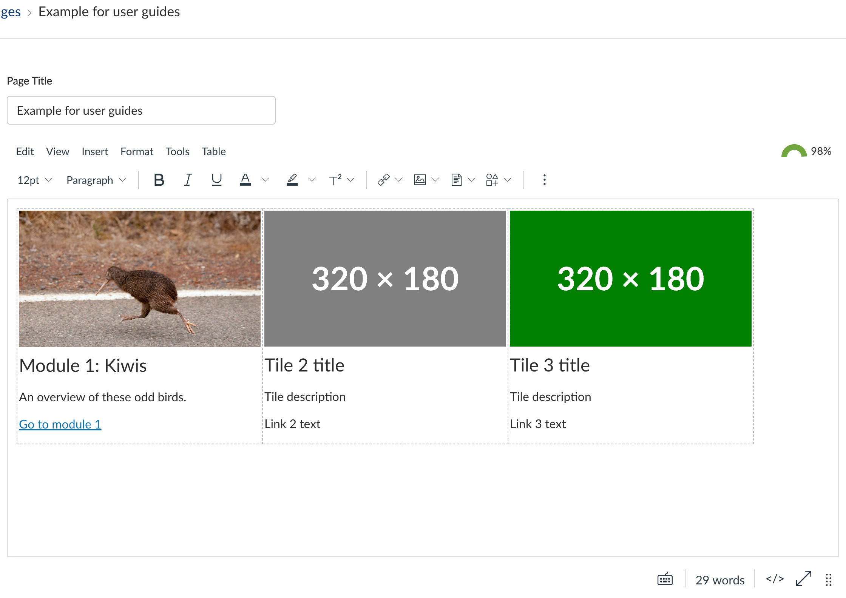Click 'Tile description' under Tile 3 title
846x598 pixels.
tap(551, 397)
